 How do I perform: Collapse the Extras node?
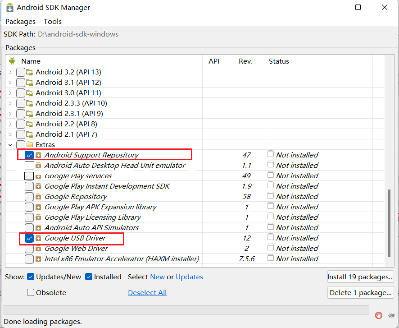pyautogui.click(x=10, y=145)
